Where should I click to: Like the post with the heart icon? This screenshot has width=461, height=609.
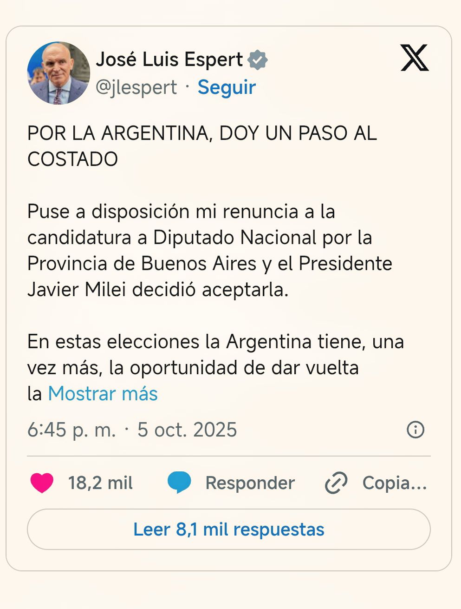[42, 483]
